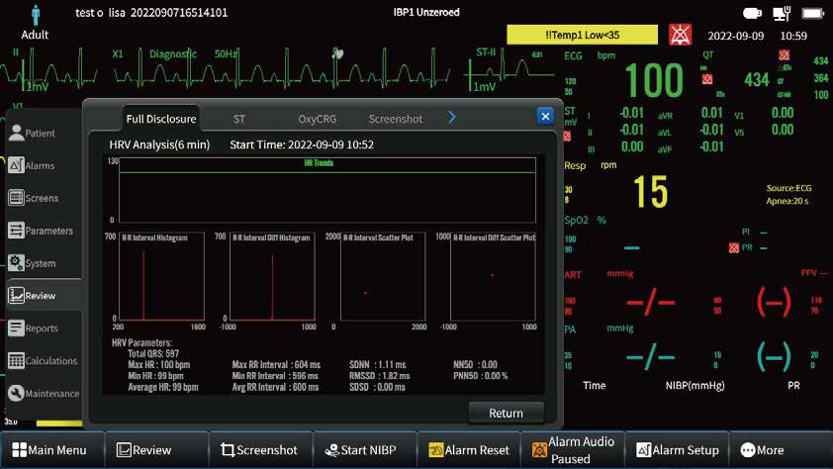Click the crossed-out alarm bell icon
The width and height of the screenshot is (833, 469).
click(681, 36)
